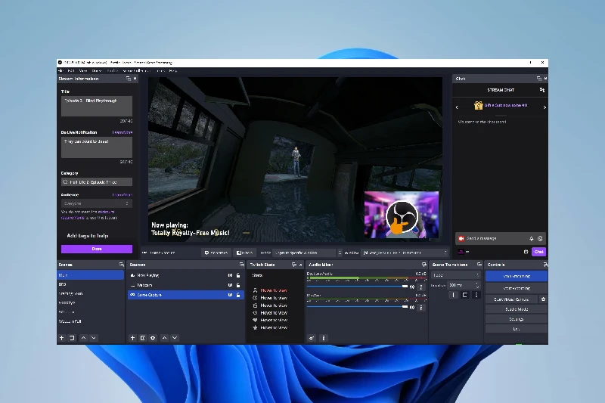The image size is (605, 403).
Task: Open the Audio Mixer bottom options menu icon
Action: coord(324,338)
